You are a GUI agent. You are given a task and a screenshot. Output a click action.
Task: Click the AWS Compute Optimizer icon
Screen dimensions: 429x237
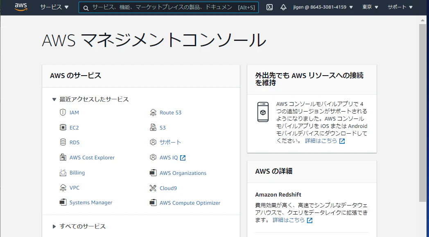pyautogui.click(x=153, y=203)
